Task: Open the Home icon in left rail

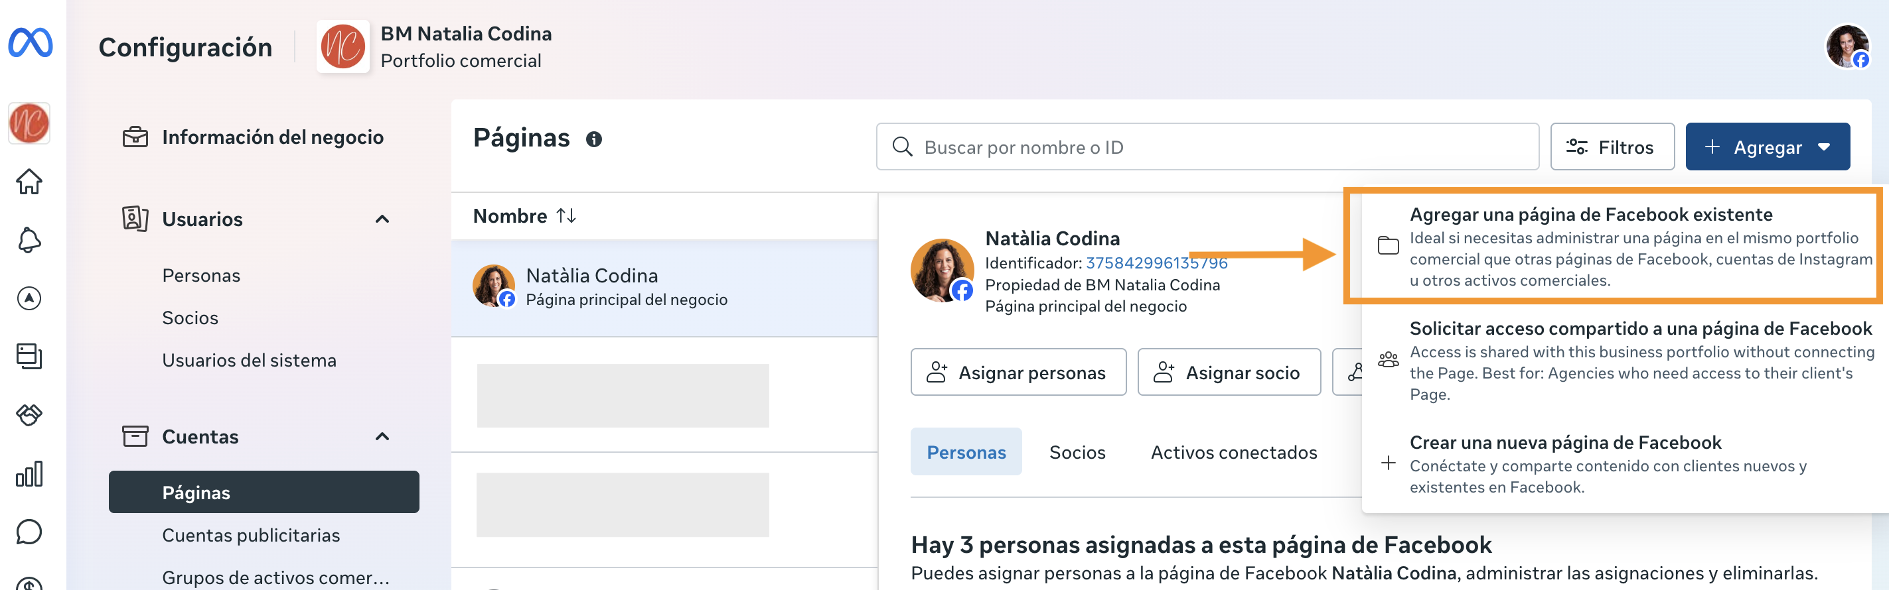Action: coord(29,182)
